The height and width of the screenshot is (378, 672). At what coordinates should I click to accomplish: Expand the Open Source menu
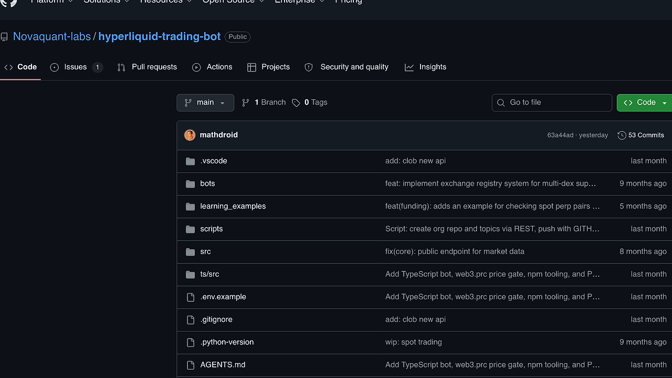tap(234, 2)
